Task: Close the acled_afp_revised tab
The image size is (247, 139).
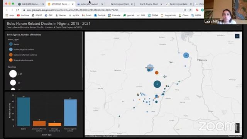Action: [x=102, y=4]
